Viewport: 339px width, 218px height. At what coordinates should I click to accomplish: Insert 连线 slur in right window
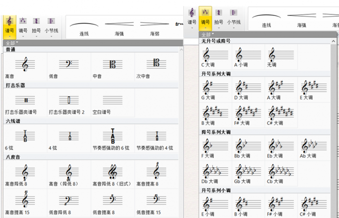[266, 19]
